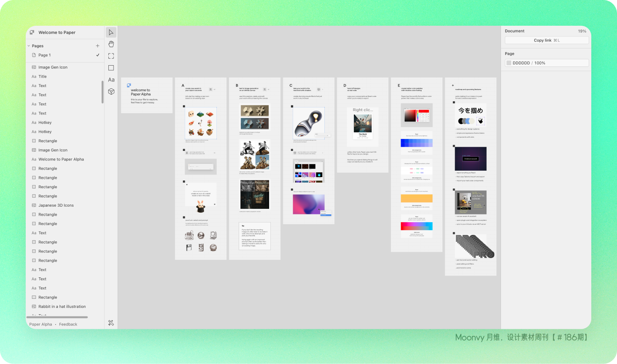Viewport: 617px width, 364px height.
Task: Click the magic wand icon at toolbar bottom
Action: tap(111, 323)
